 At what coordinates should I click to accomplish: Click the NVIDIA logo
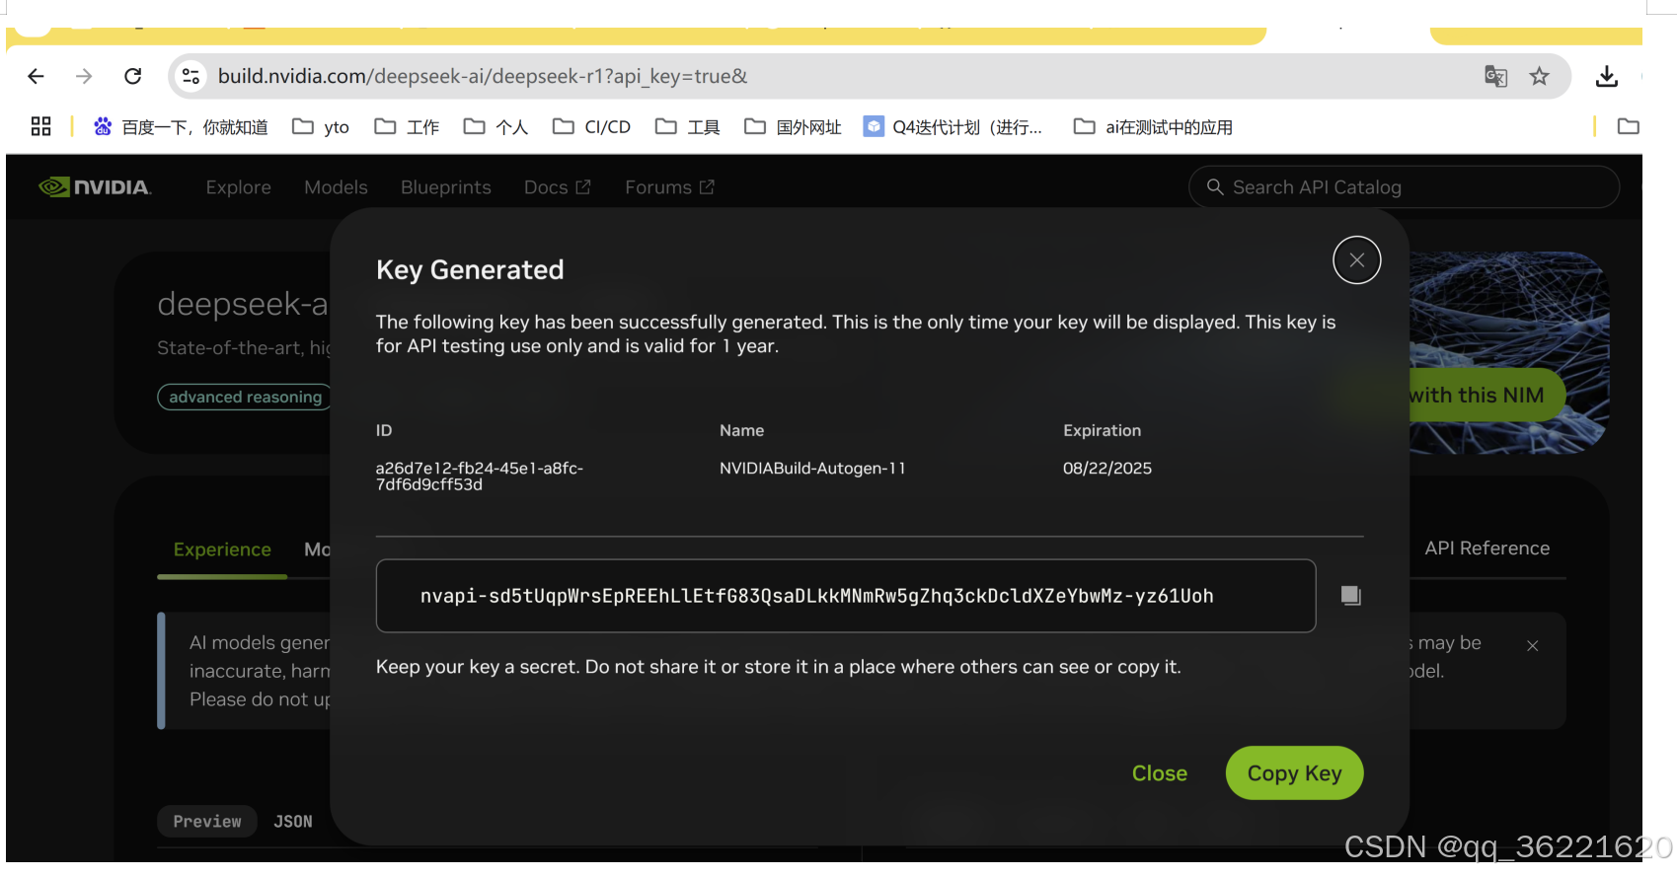(x=95, y=187)
